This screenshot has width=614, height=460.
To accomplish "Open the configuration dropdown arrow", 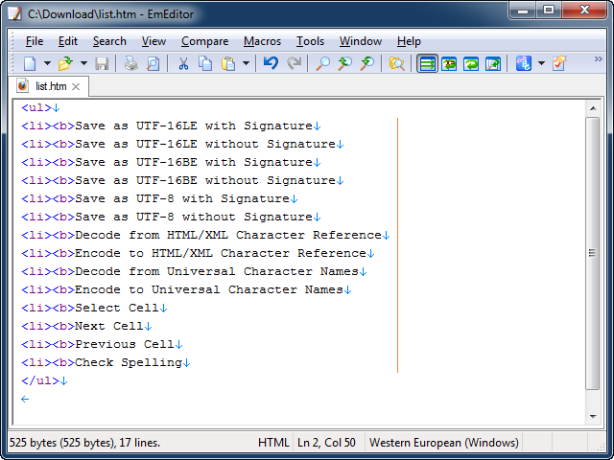I will coord(541,63).
